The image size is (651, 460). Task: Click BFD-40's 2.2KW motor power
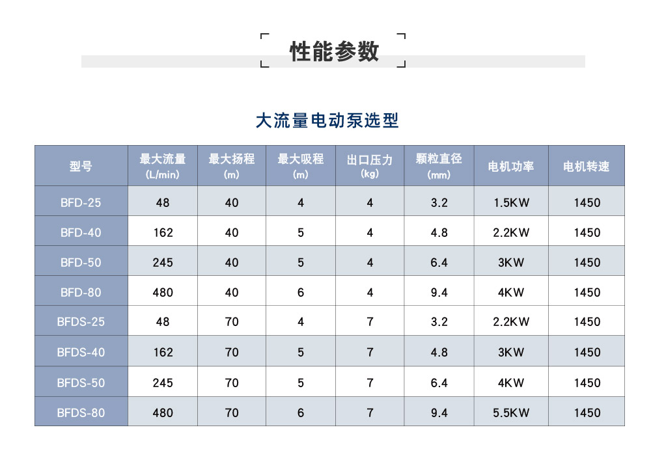click(511, 232)
